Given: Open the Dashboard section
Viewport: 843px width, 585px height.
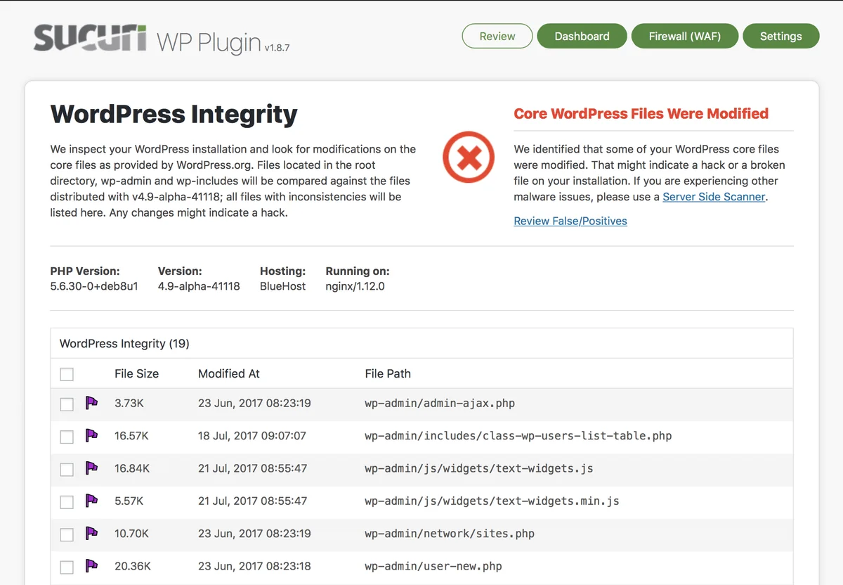Looking at the screenshot, I should point(582,35).
